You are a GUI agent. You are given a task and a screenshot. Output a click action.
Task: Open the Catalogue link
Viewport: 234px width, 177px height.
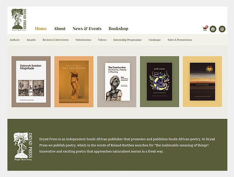[154, 40]
